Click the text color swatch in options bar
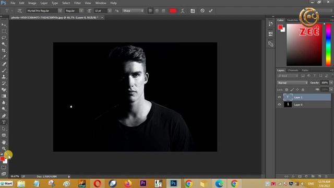Screen dimensions: 334x188 [173, 10]
